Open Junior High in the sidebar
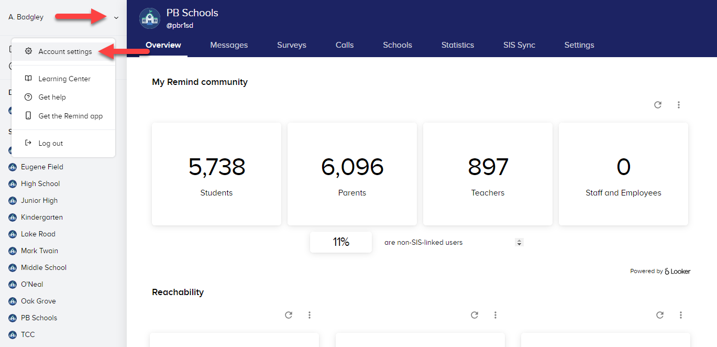This screenshot has width=717, height=347. (x=39, y=200)
